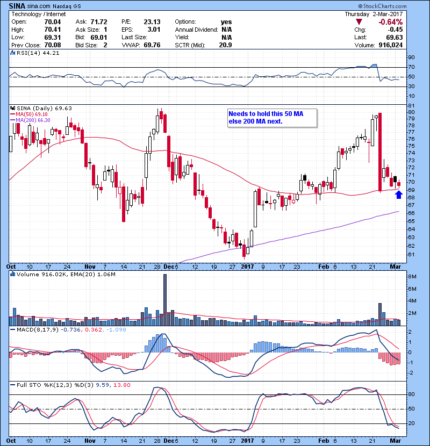Screen dimensions: 430x446
Task: Click the 90 level on the RSI axis
Action: pos(411,57)
